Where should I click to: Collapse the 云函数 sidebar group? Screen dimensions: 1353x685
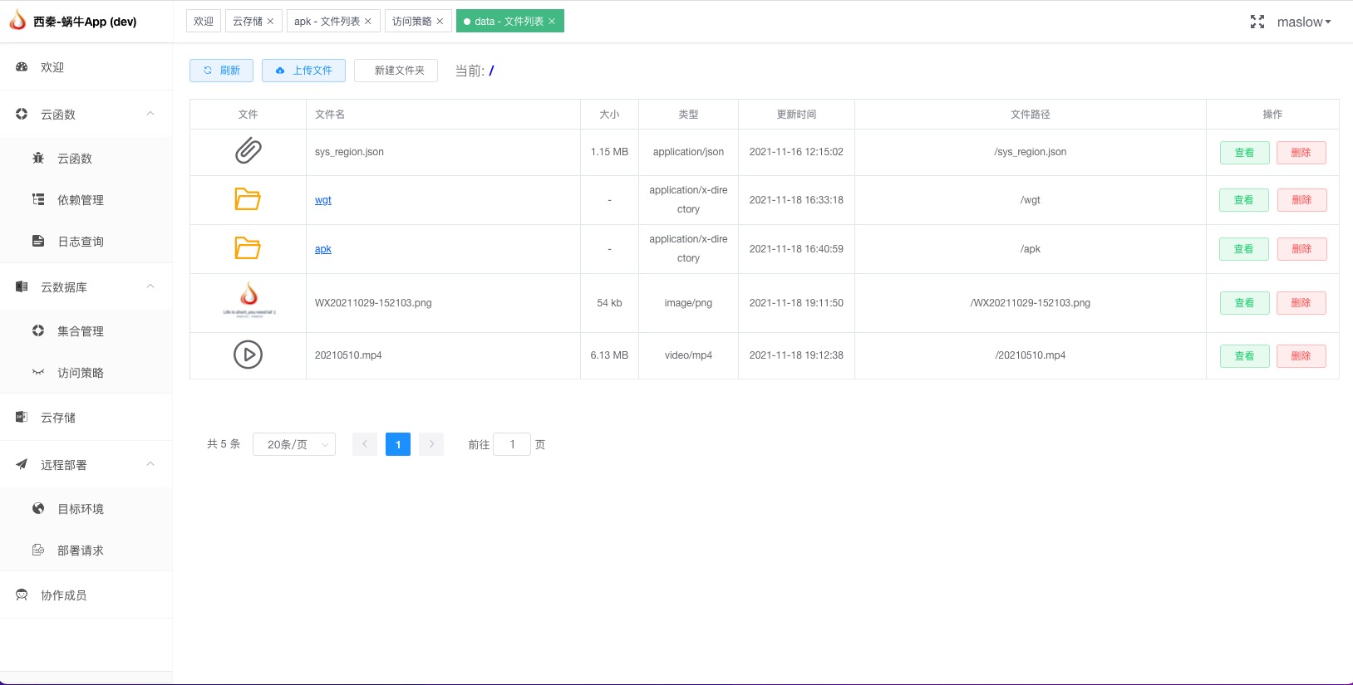click(x=150, y=114)
